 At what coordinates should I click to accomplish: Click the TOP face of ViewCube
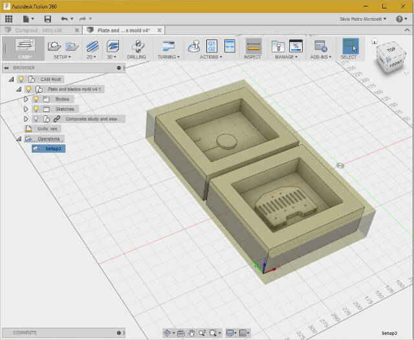coord(391,49)
